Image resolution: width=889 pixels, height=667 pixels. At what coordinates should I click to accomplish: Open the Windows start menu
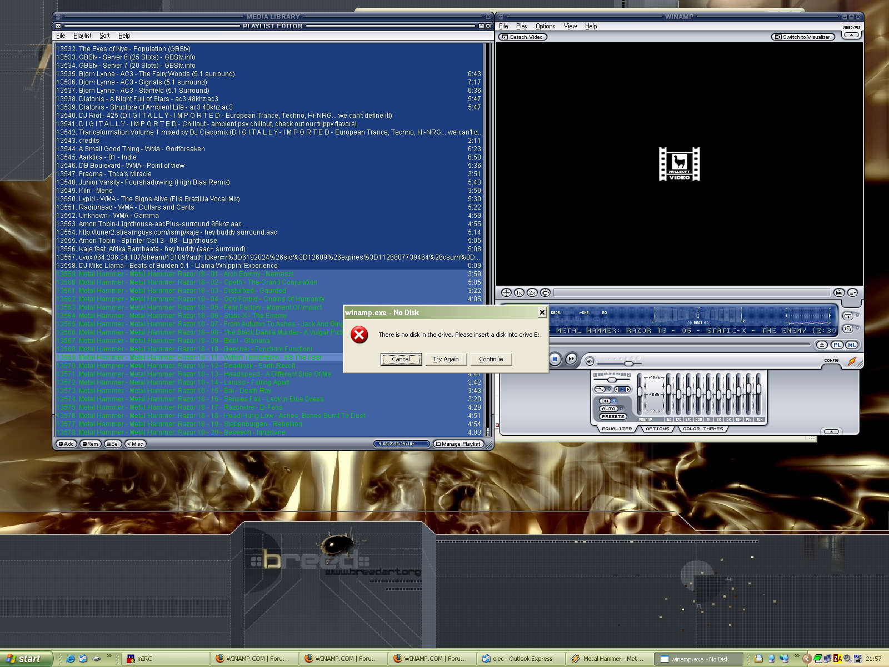pyautogui.click(x=26, y=659)
